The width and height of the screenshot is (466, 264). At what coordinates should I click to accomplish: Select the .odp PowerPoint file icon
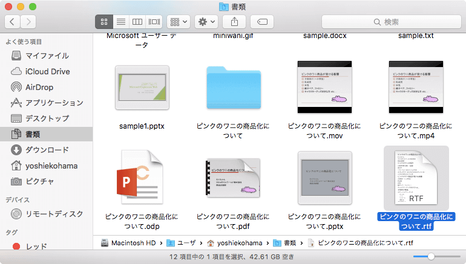point(140,177)
